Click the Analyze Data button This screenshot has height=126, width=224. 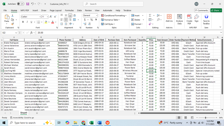click(179, 20)
